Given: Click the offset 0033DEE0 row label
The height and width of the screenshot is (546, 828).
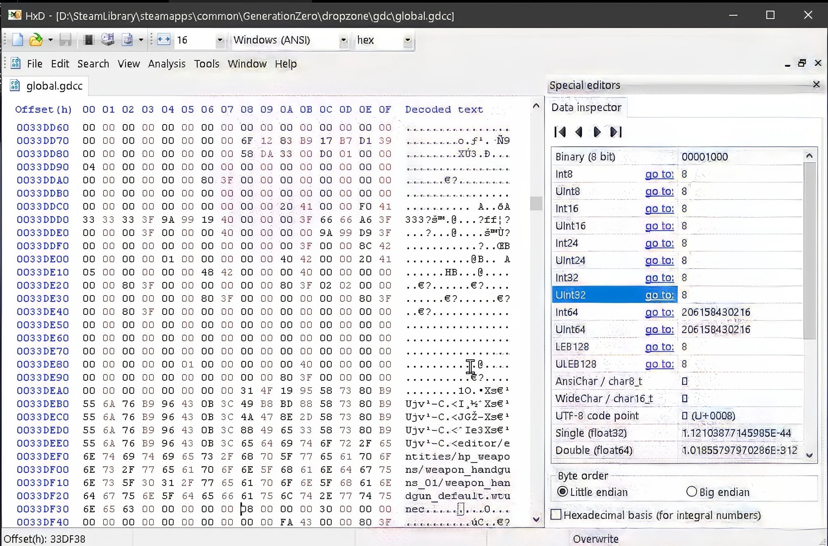Looking at the screenshot, I should pos(43,443).
